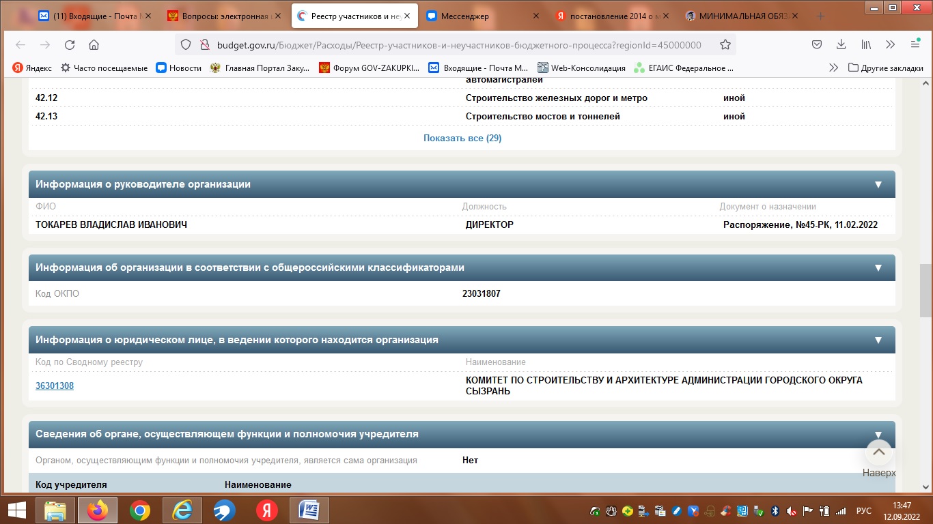Open the Firefox downloads panel icon
This screenshot has height=524, width=933.
click(841, 45)
